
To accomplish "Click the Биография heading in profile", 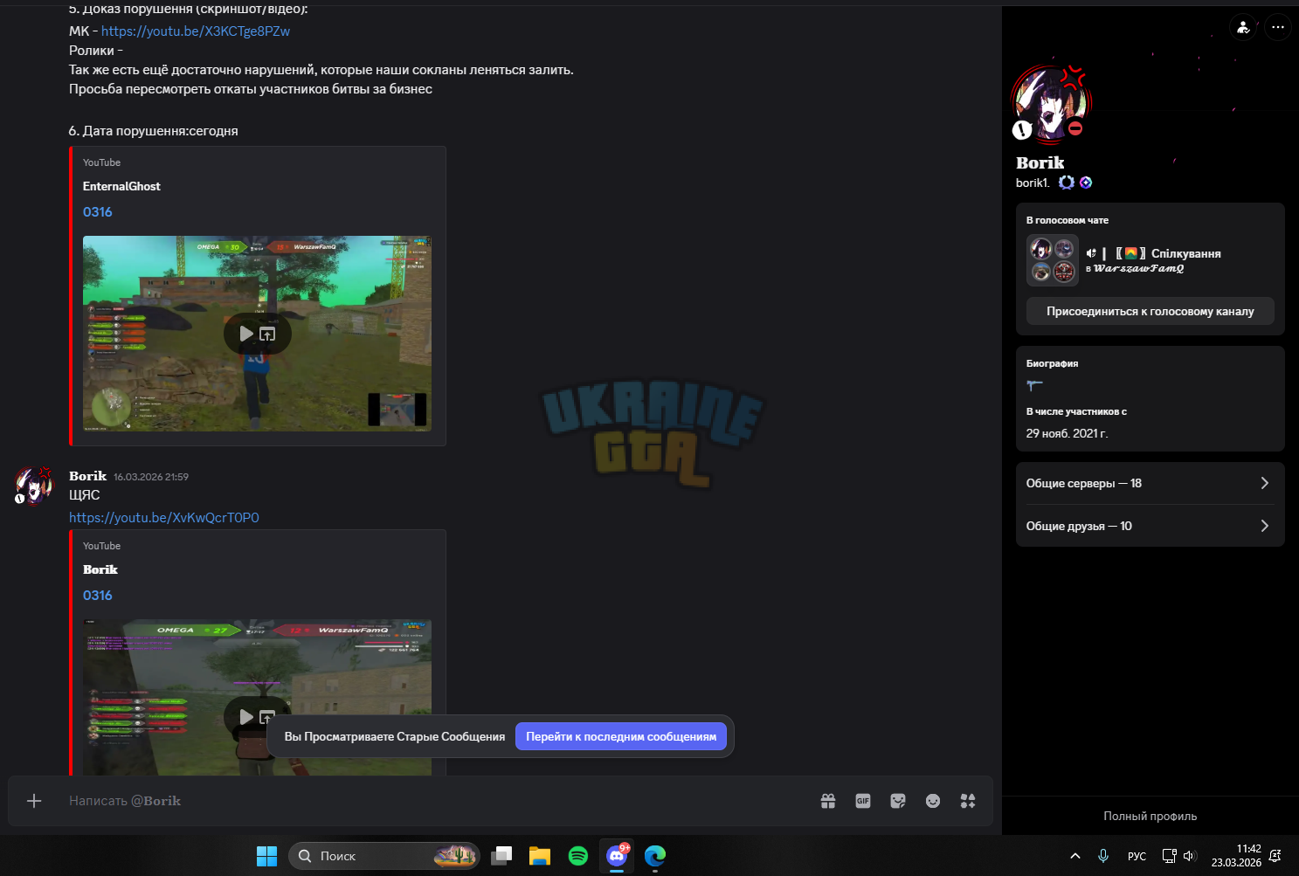I will pos(1052,363).
